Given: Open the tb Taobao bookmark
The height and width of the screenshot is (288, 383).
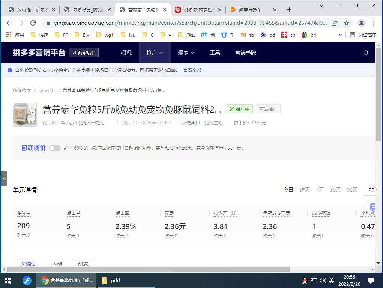Looking at the screenshot, I should click(248, 35).
